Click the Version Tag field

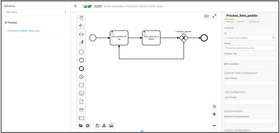(x=250, y=58)
